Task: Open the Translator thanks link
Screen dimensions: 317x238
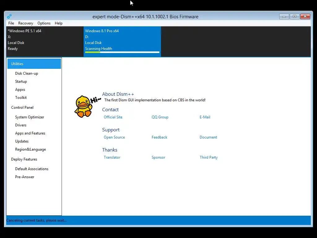Action: coord(112,157)
